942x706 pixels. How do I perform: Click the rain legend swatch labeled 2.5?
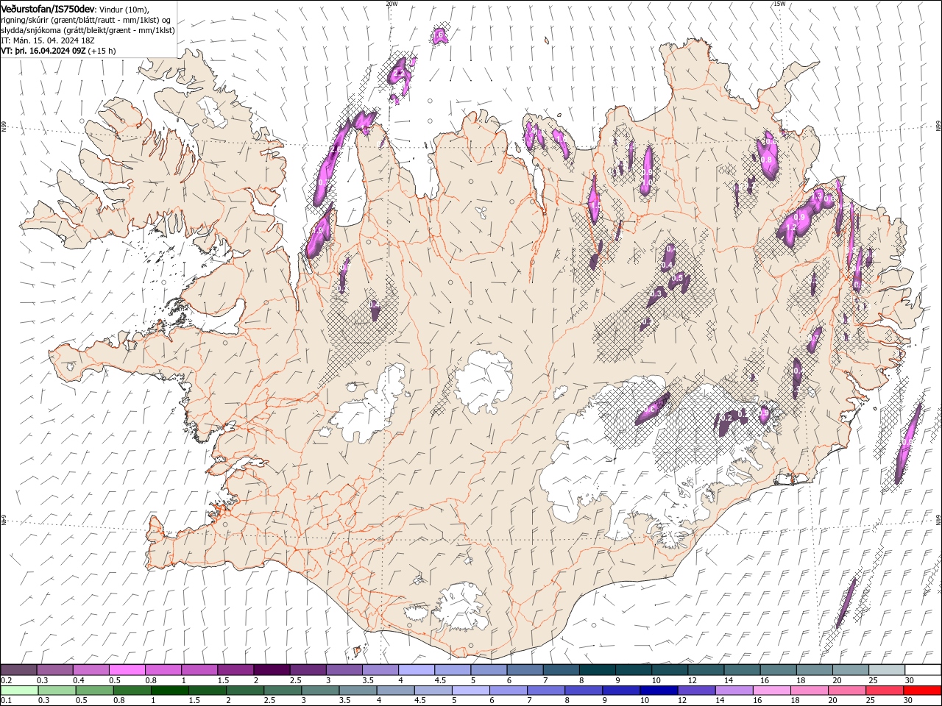click(283, 691)
